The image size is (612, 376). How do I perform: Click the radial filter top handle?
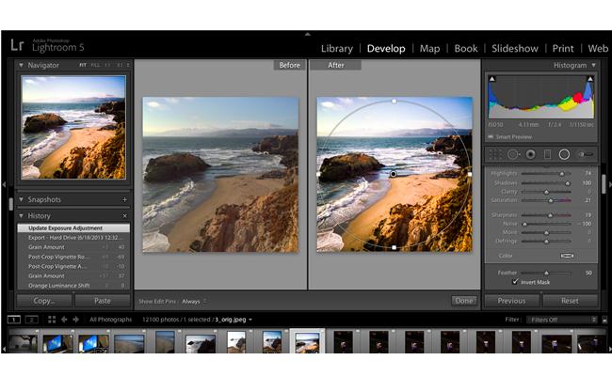click(395, 102)
